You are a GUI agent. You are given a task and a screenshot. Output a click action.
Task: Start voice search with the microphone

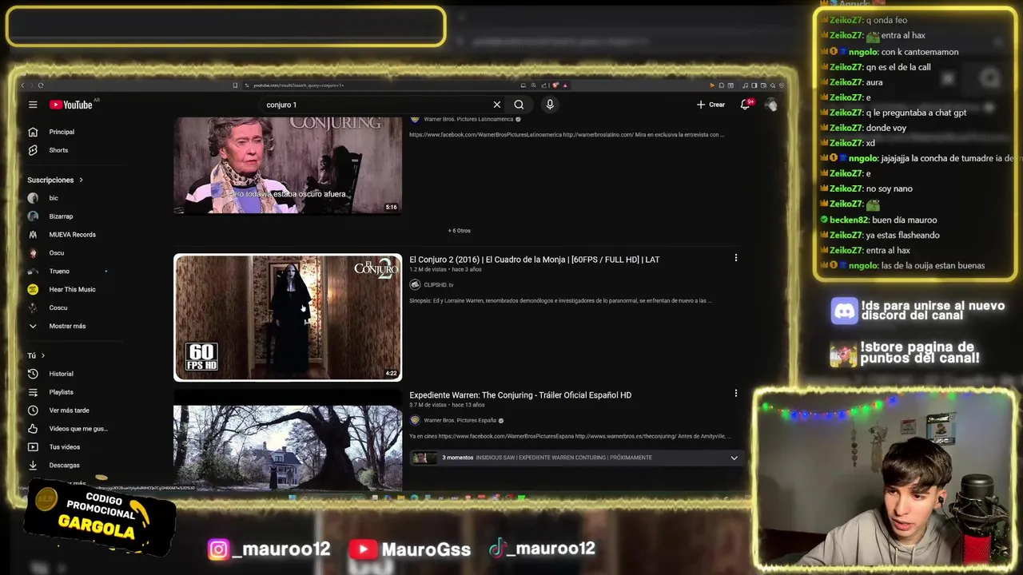[549, 105]
